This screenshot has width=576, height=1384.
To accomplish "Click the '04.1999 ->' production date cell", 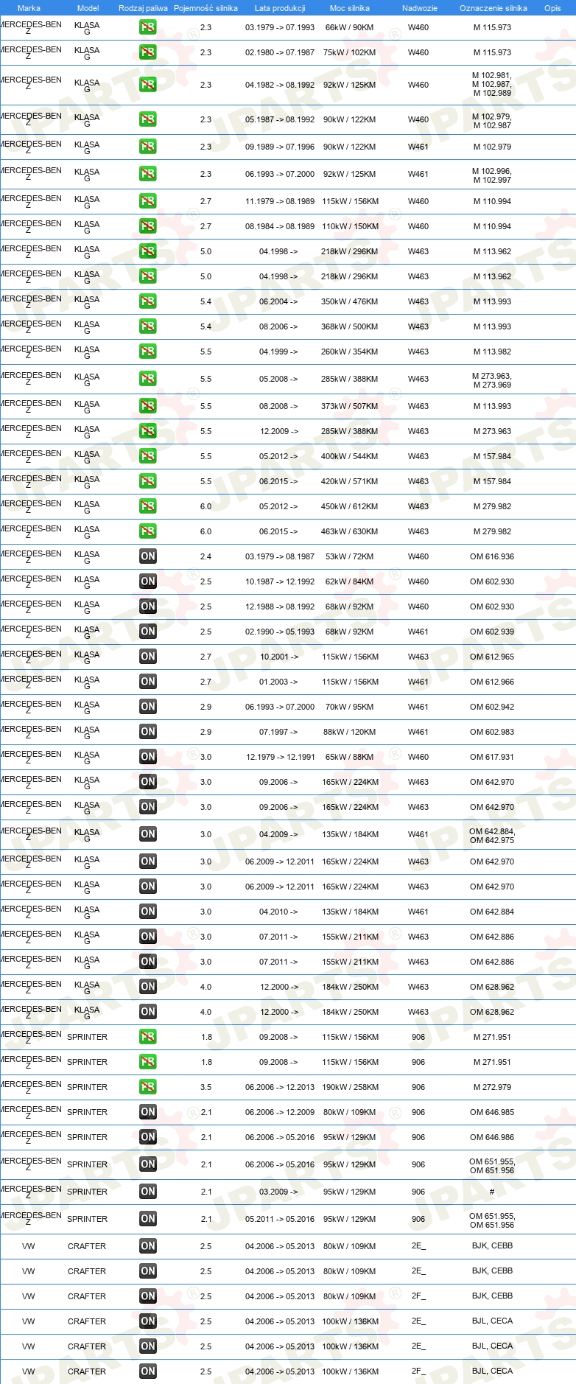I will (x=278, y=352).
